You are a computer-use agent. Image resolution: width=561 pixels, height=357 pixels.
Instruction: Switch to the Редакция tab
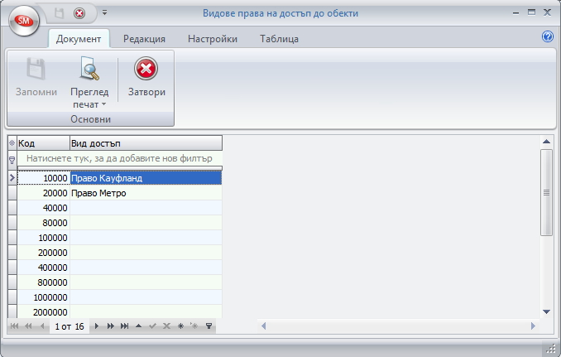[x=144, y=39]
